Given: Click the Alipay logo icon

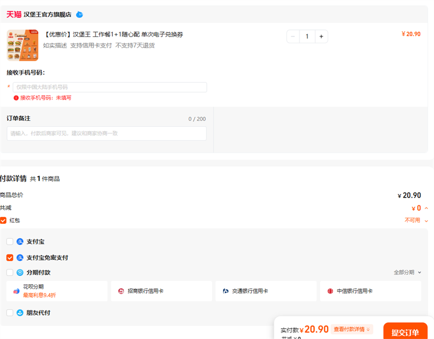Looking at the screenshot, I should 20,242.
